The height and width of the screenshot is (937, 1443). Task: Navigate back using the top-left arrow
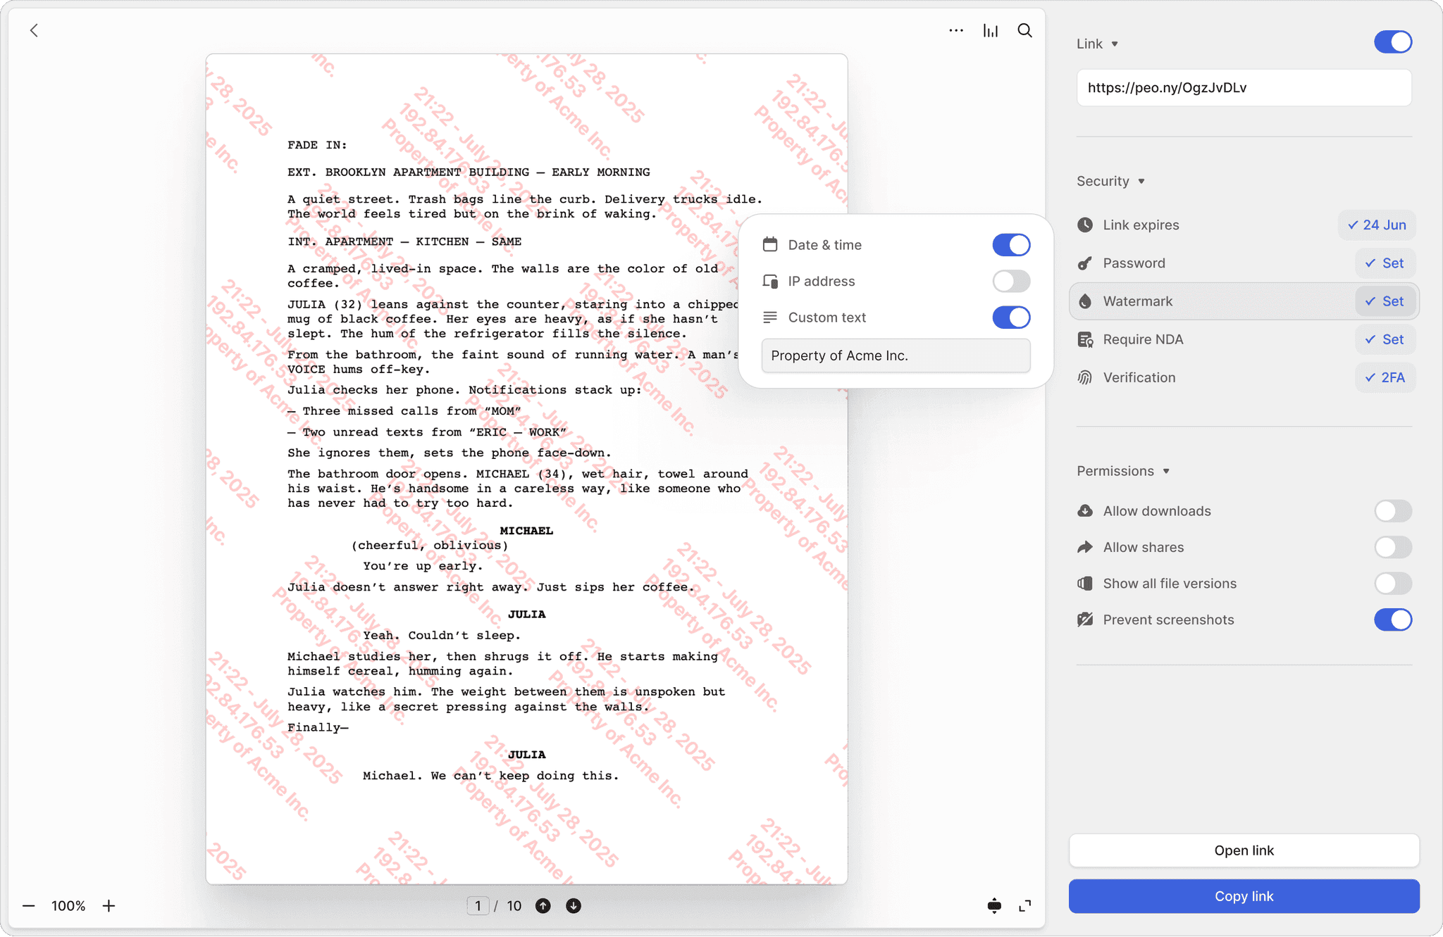pyautogui.click(x=34, y=30)
